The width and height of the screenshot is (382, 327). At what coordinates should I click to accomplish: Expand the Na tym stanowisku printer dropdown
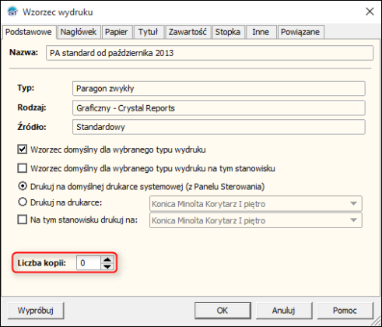click(255, 220)
